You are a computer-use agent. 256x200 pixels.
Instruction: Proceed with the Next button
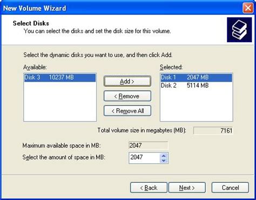coord(187,188)
